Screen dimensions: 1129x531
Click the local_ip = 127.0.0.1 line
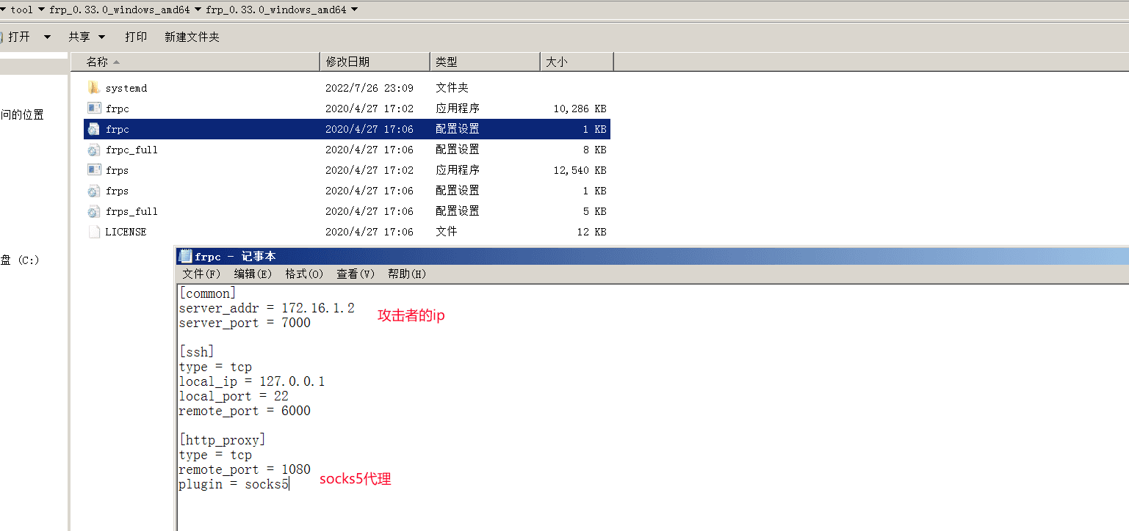[252, 381]
